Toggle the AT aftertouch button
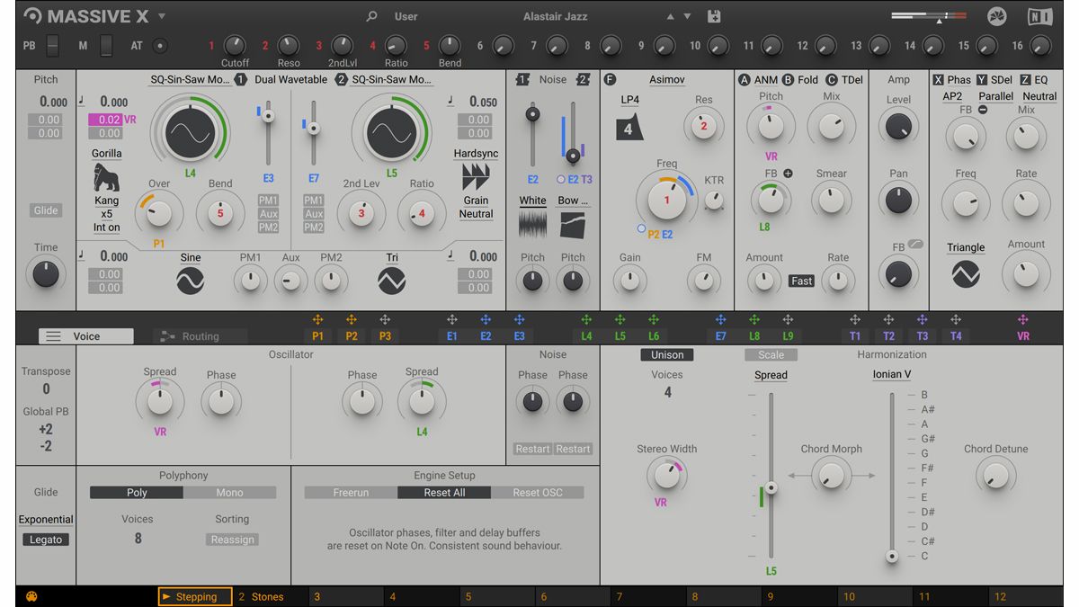 pyautogui.click(x=160, y=45)
